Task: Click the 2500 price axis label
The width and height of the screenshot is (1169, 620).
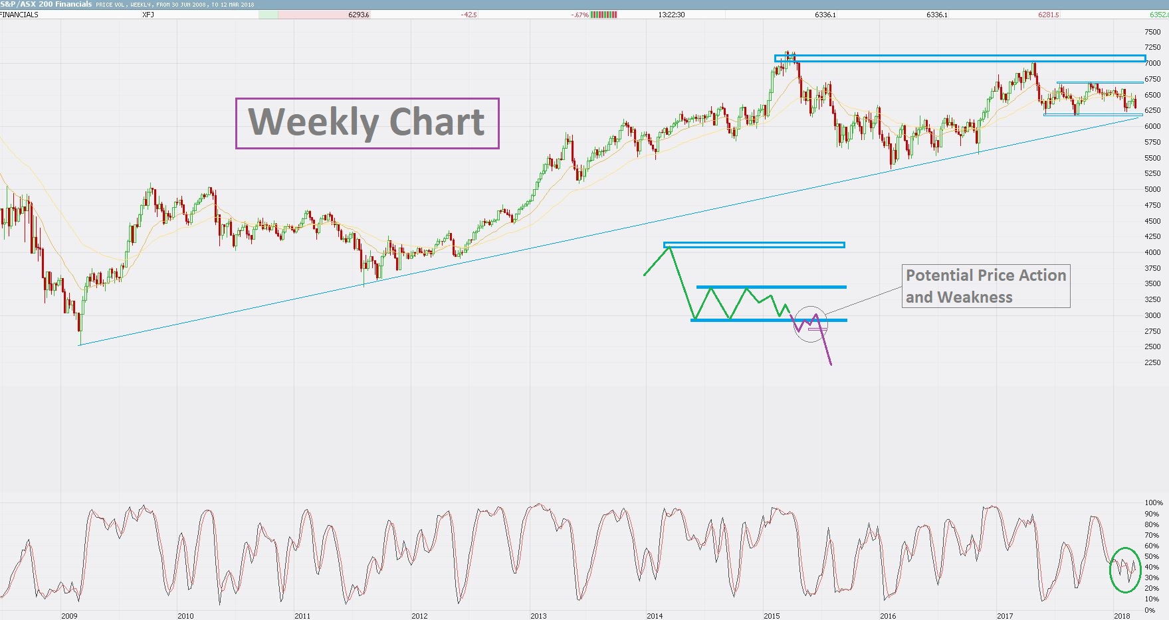Action: (1152, 347)
